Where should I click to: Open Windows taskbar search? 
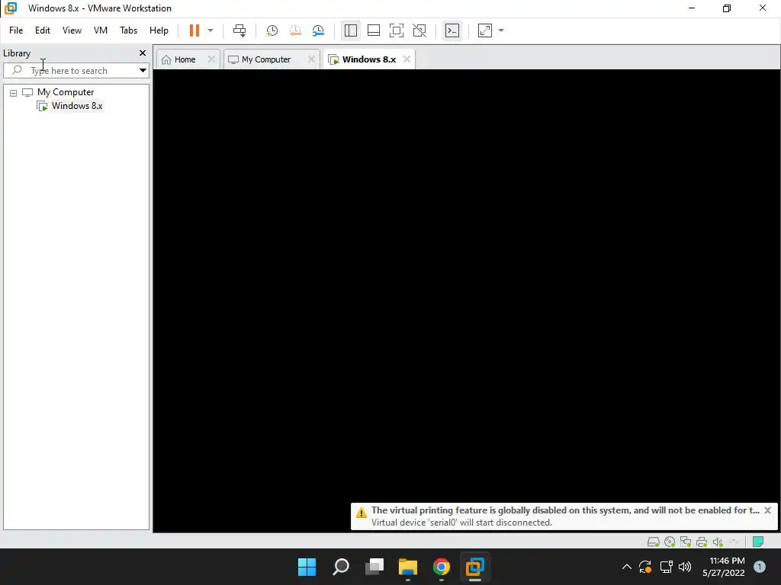pos(341,567)
